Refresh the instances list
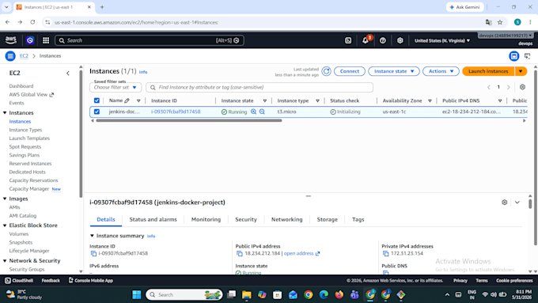Screen dimensions: 538x303 coord(326,71)
